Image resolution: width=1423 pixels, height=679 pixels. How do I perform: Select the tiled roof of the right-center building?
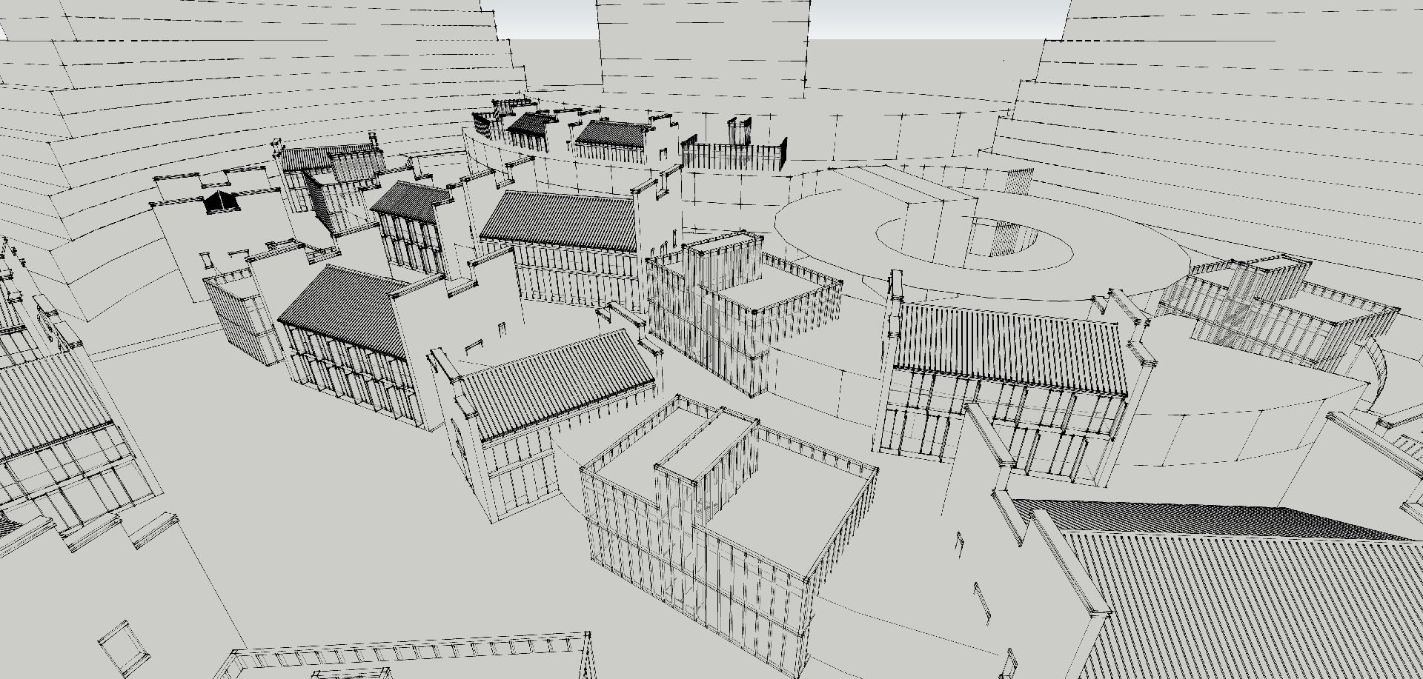coord(1008,348)
